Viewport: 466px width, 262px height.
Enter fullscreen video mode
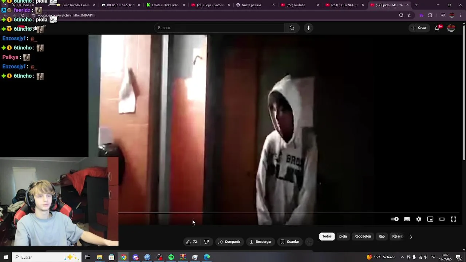[454, 219]
